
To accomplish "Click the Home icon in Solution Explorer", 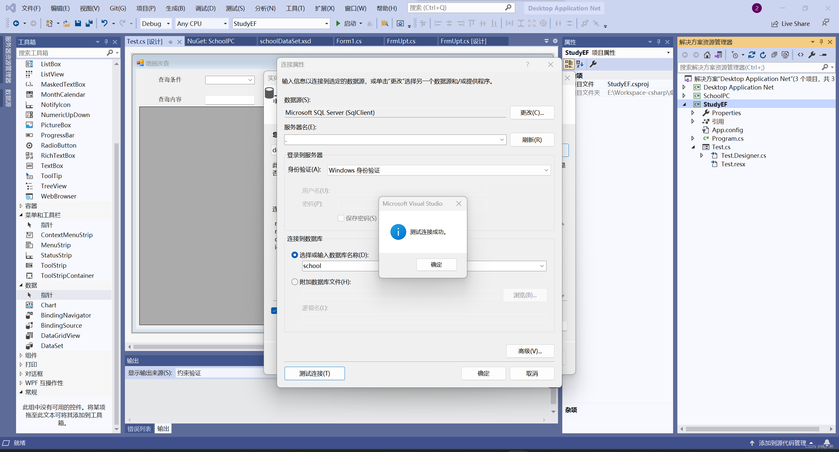I will pyautogui.click(x=707, y=55).
